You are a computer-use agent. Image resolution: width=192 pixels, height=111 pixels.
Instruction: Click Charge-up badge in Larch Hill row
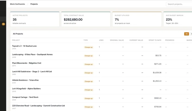click(88, 73)
